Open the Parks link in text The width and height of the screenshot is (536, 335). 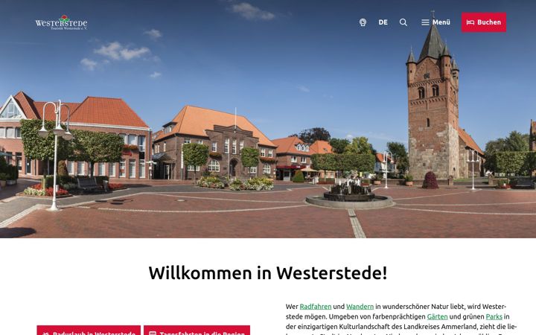click(494, 316)
